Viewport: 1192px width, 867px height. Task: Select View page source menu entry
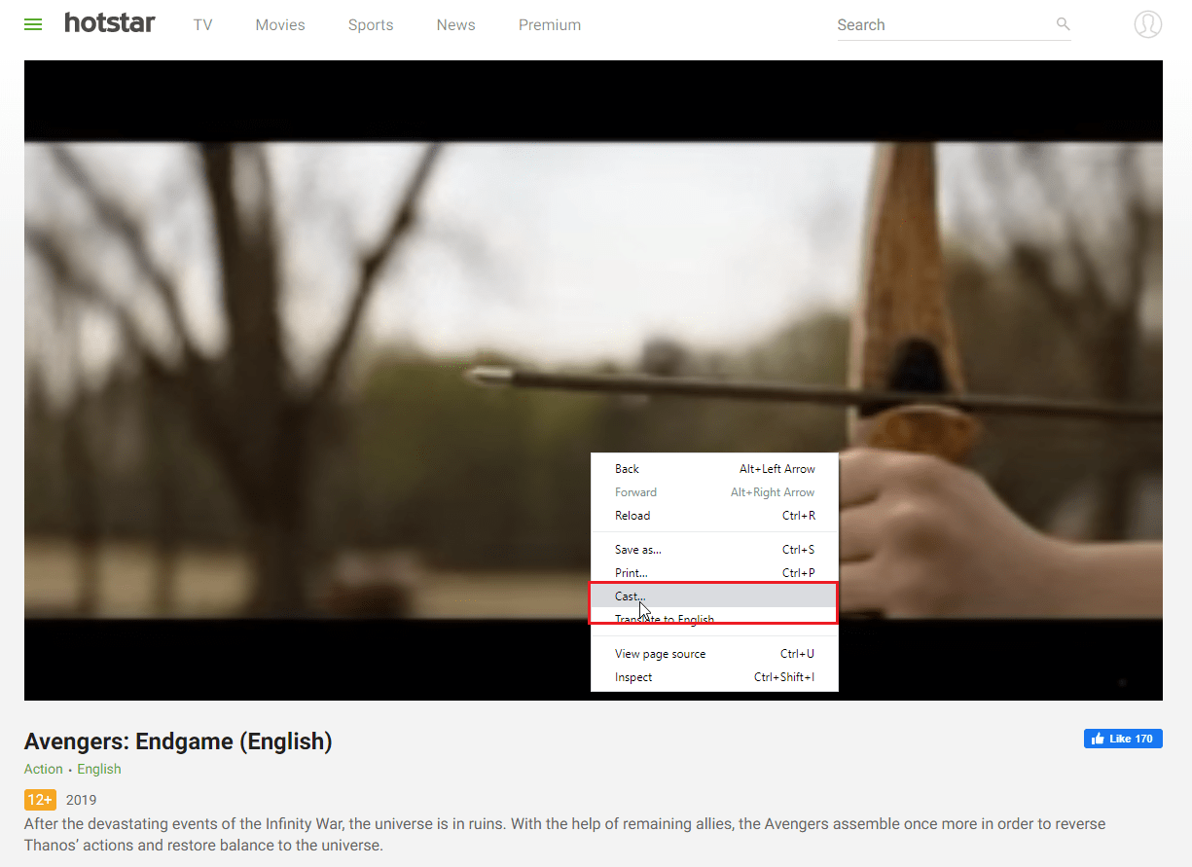pos(714,654)
